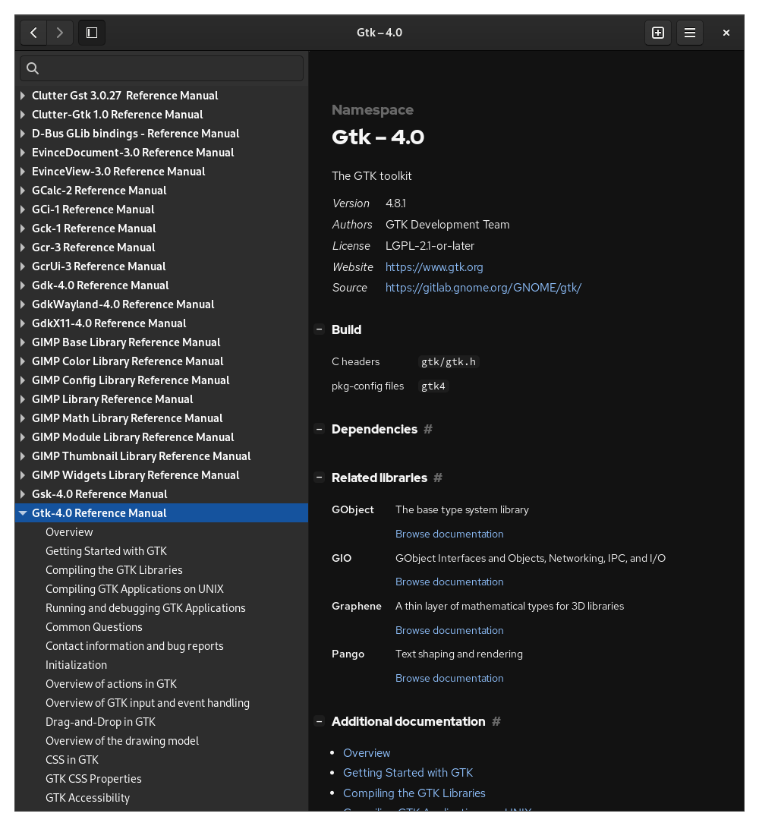Viewport: 759px width, 826px height.
Task: Toggle the sidebar panel icon
Action: pyautogui.click(x=92, y=33)
